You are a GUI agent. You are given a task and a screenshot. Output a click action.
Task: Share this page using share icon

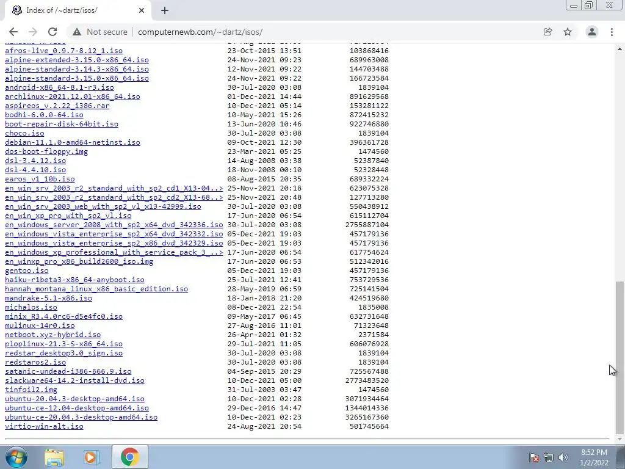547,32
